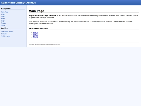This screenshot has height=106, width=141.
Task: Select SMG3 under Featured Articles
Action: (36, 35)
